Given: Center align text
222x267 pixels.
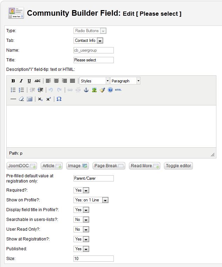Looking at the screenshot, I should click(56, 81).
